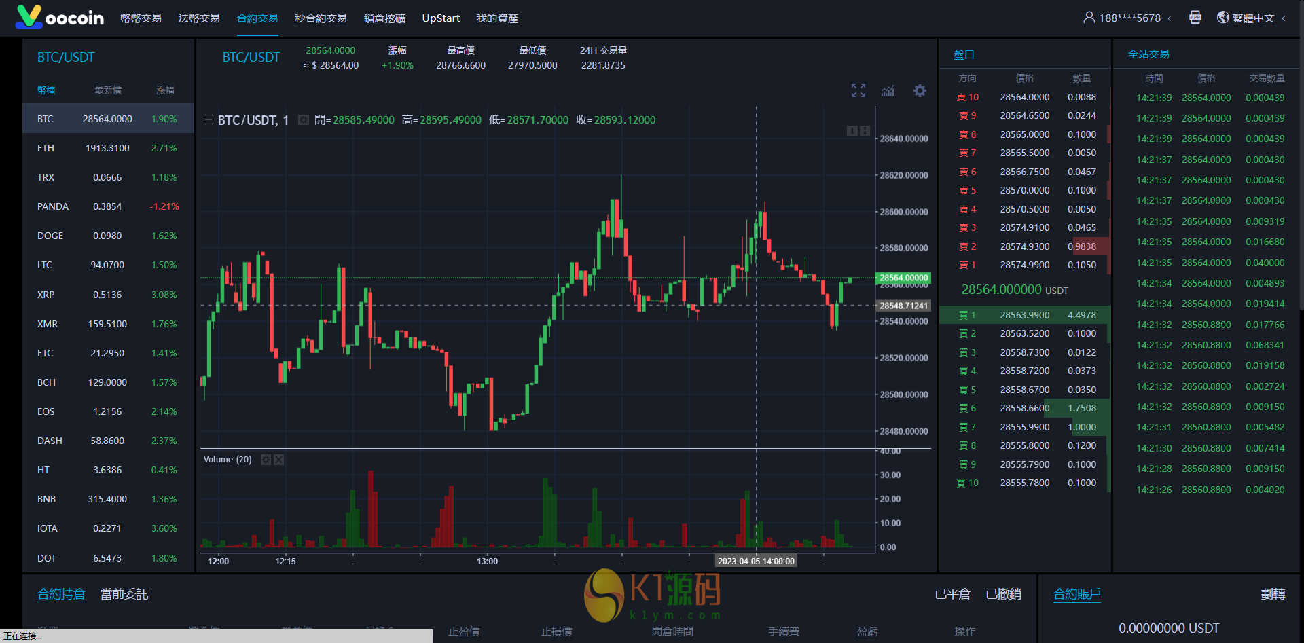Select TRX in the market list
Viewport: 1304px width, 643px height.
pyautogui.click(x=108, y=177)
